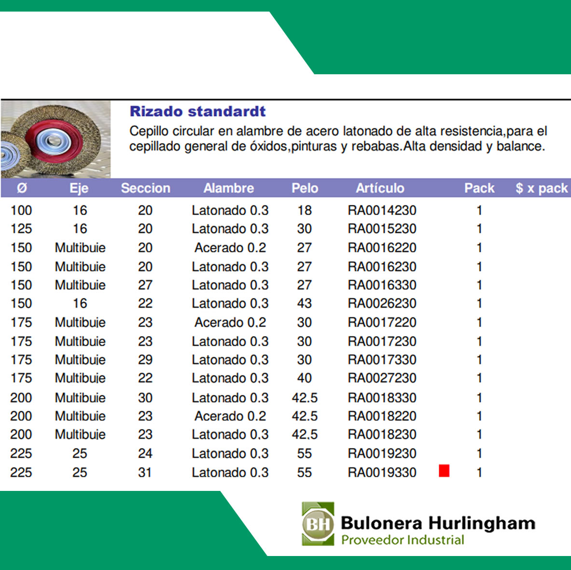The height and width of the screenshot is (570, 571).
Task: Pick article code RA0019230
Action: tap(382, 454)
